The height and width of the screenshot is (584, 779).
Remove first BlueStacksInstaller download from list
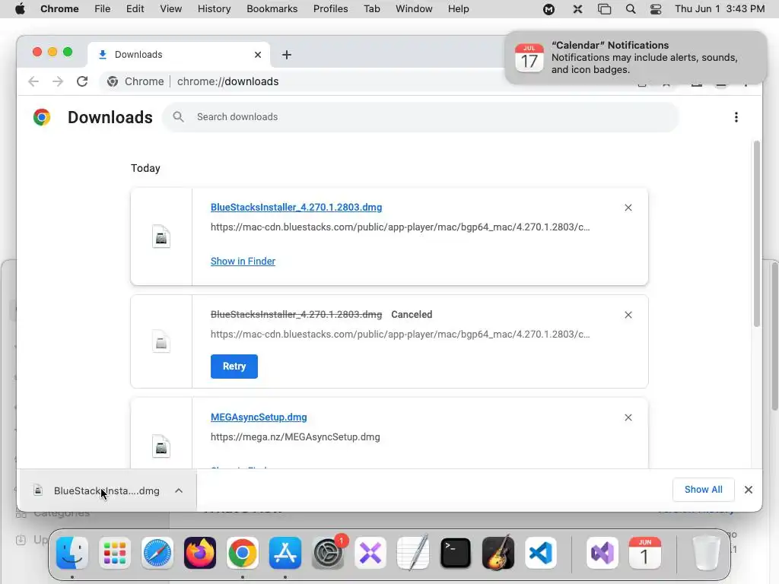[x=628, y=208]
